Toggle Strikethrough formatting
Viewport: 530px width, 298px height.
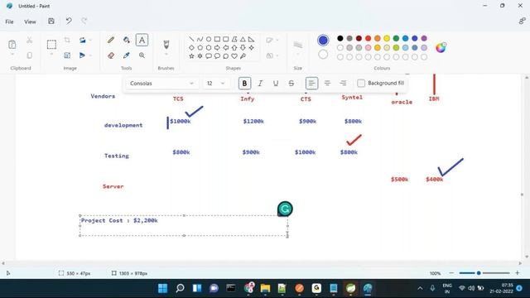coord(291,83)
